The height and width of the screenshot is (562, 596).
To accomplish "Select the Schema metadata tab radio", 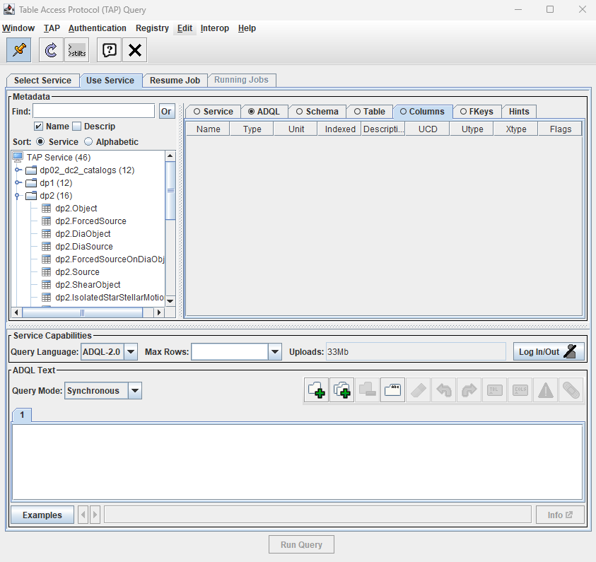I will coord(299,111).
